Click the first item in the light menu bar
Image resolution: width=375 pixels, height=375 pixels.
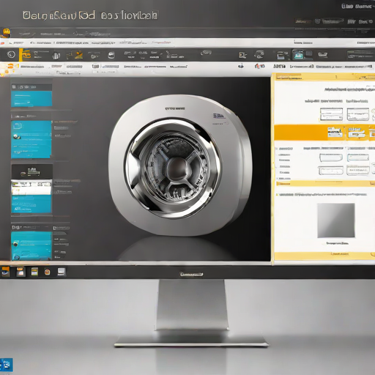pyautogui.click(x=16, y=43)
